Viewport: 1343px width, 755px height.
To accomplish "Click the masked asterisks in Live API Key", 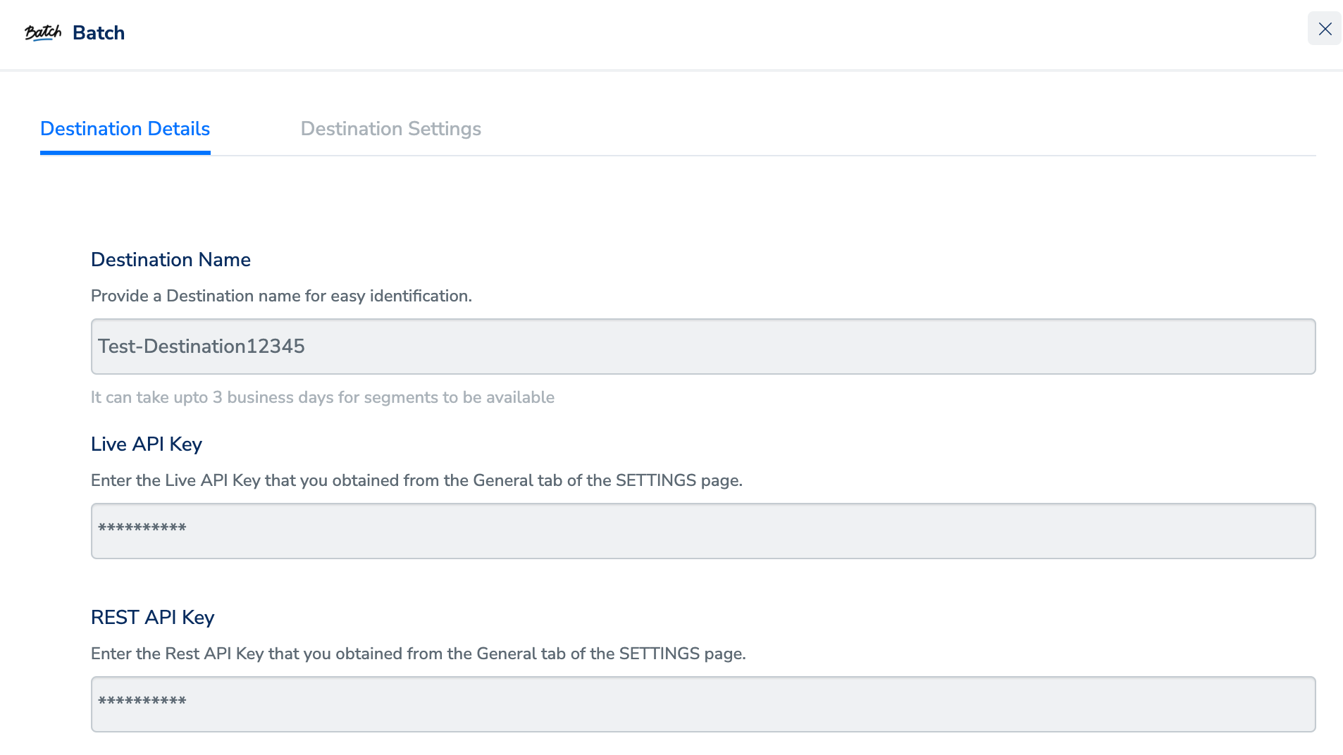I will pos(142,529).
